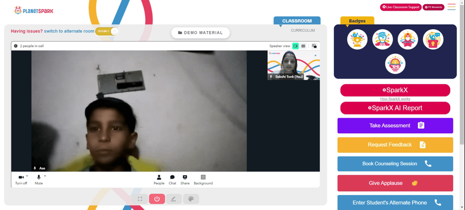Viewport: 465px width, 210px height.
Task: Open the pencil annotation tool
Action: (x=173, y=199)
